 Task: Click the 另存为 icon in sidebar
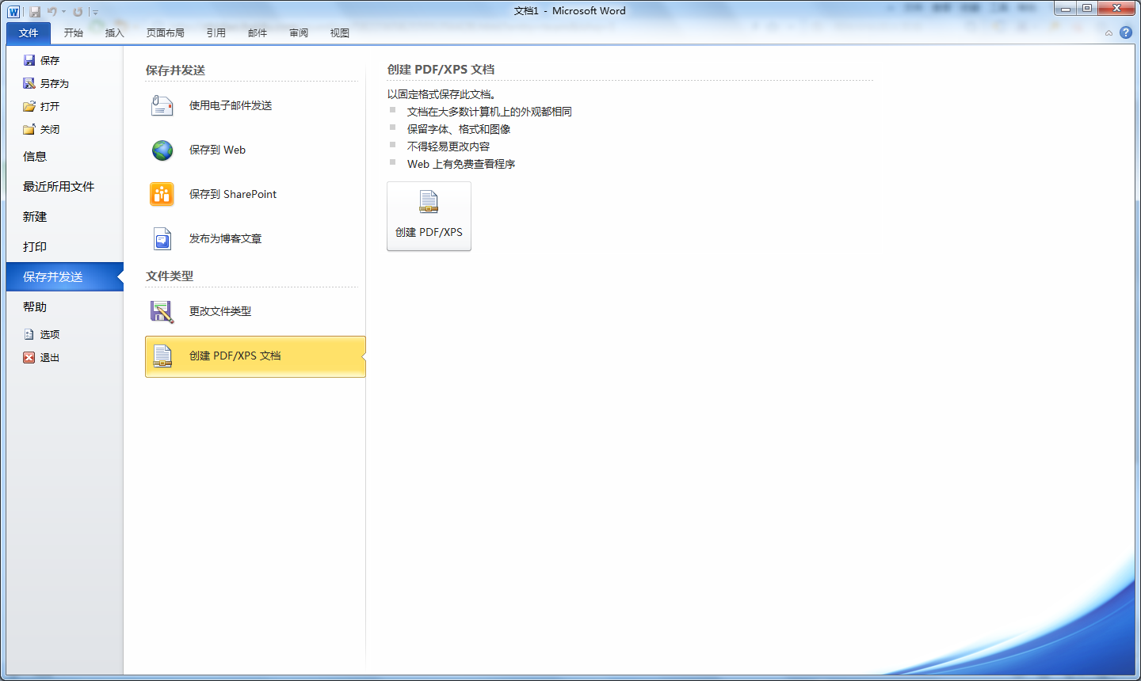click(x=29, y=83)
